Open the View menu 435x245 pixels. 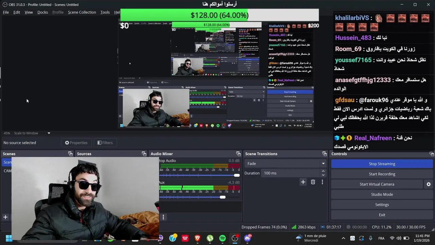29,12
